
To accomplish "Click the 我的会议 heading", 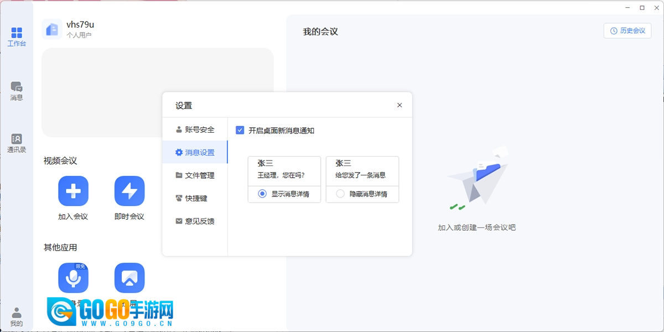I will (320, 32).
